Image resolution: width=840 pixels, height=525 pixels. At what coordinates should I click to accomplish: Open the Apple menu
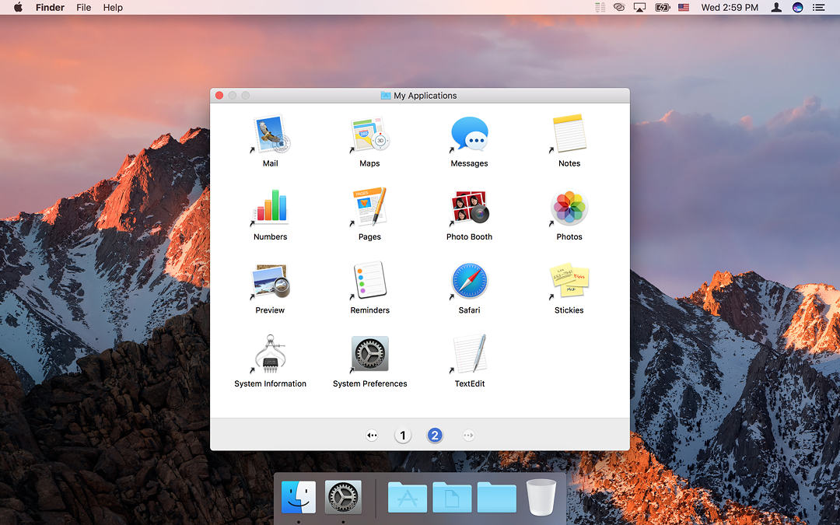pyautogui.click(x=18, y=7)
